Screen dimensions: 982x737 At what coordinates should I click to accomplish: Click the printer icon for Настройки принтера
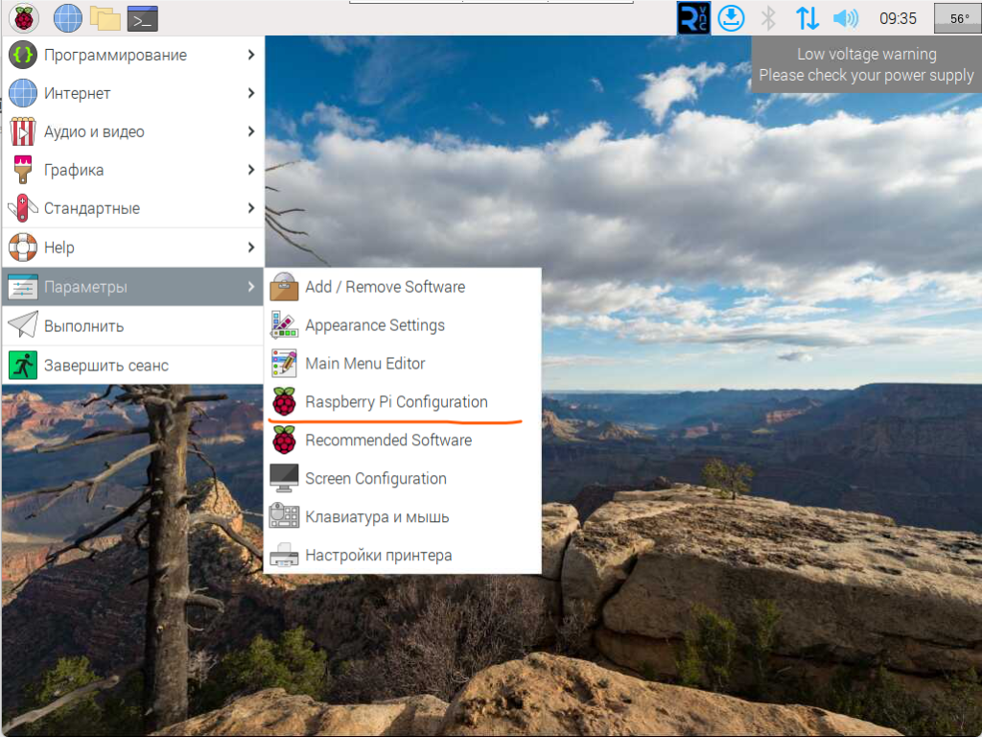point(284,555)
